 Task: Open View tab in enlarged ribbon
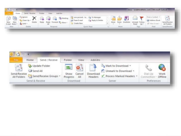tap(81, 60)
